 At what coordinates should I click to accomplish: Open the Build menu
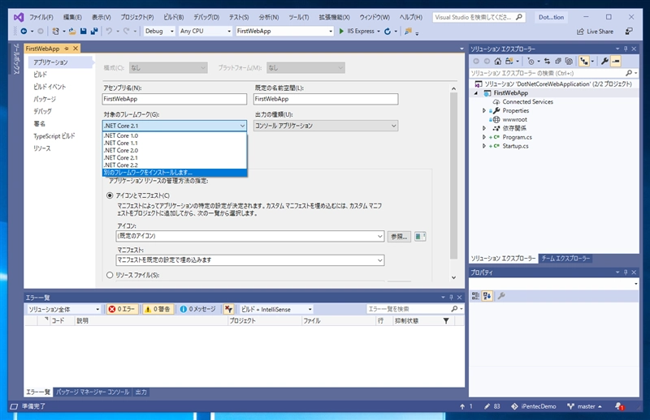point(173,17)
